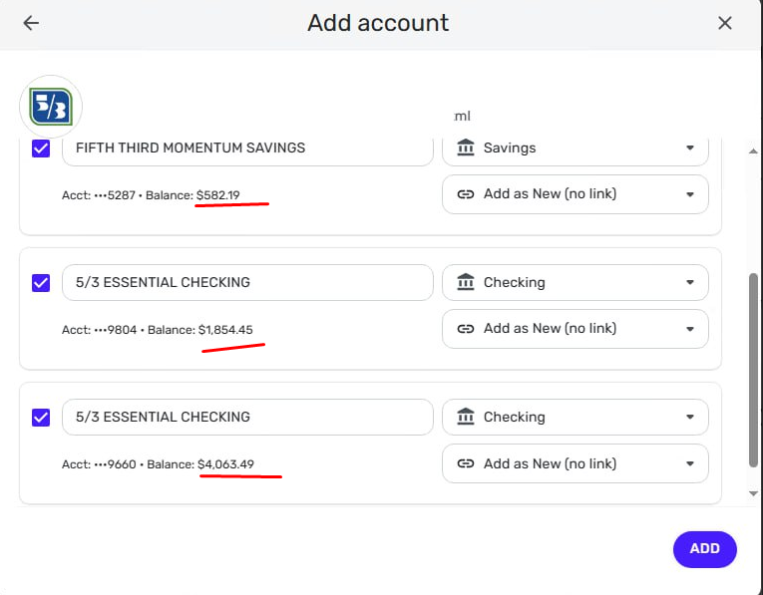Click the balance text $1,854.45
763x595 pixels.
point(225,330)
